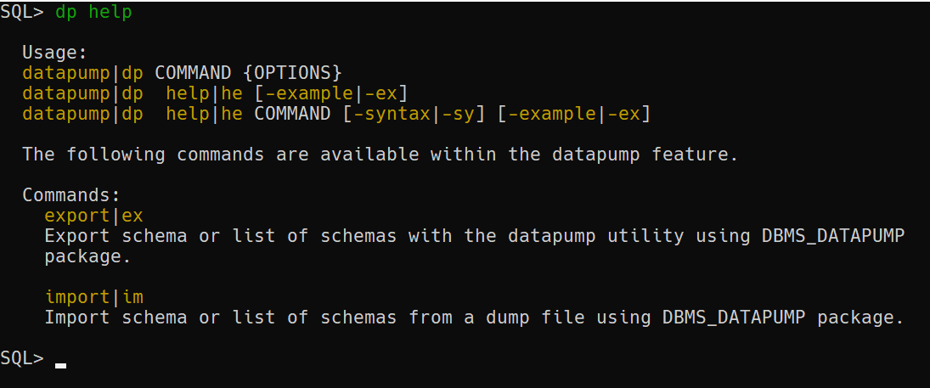
Task: Click the "import|im" command name
Action: [93, 297]
